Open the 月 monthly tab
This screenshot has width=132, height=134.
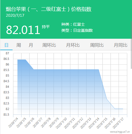pyautogui.click(x=31, y=45)
